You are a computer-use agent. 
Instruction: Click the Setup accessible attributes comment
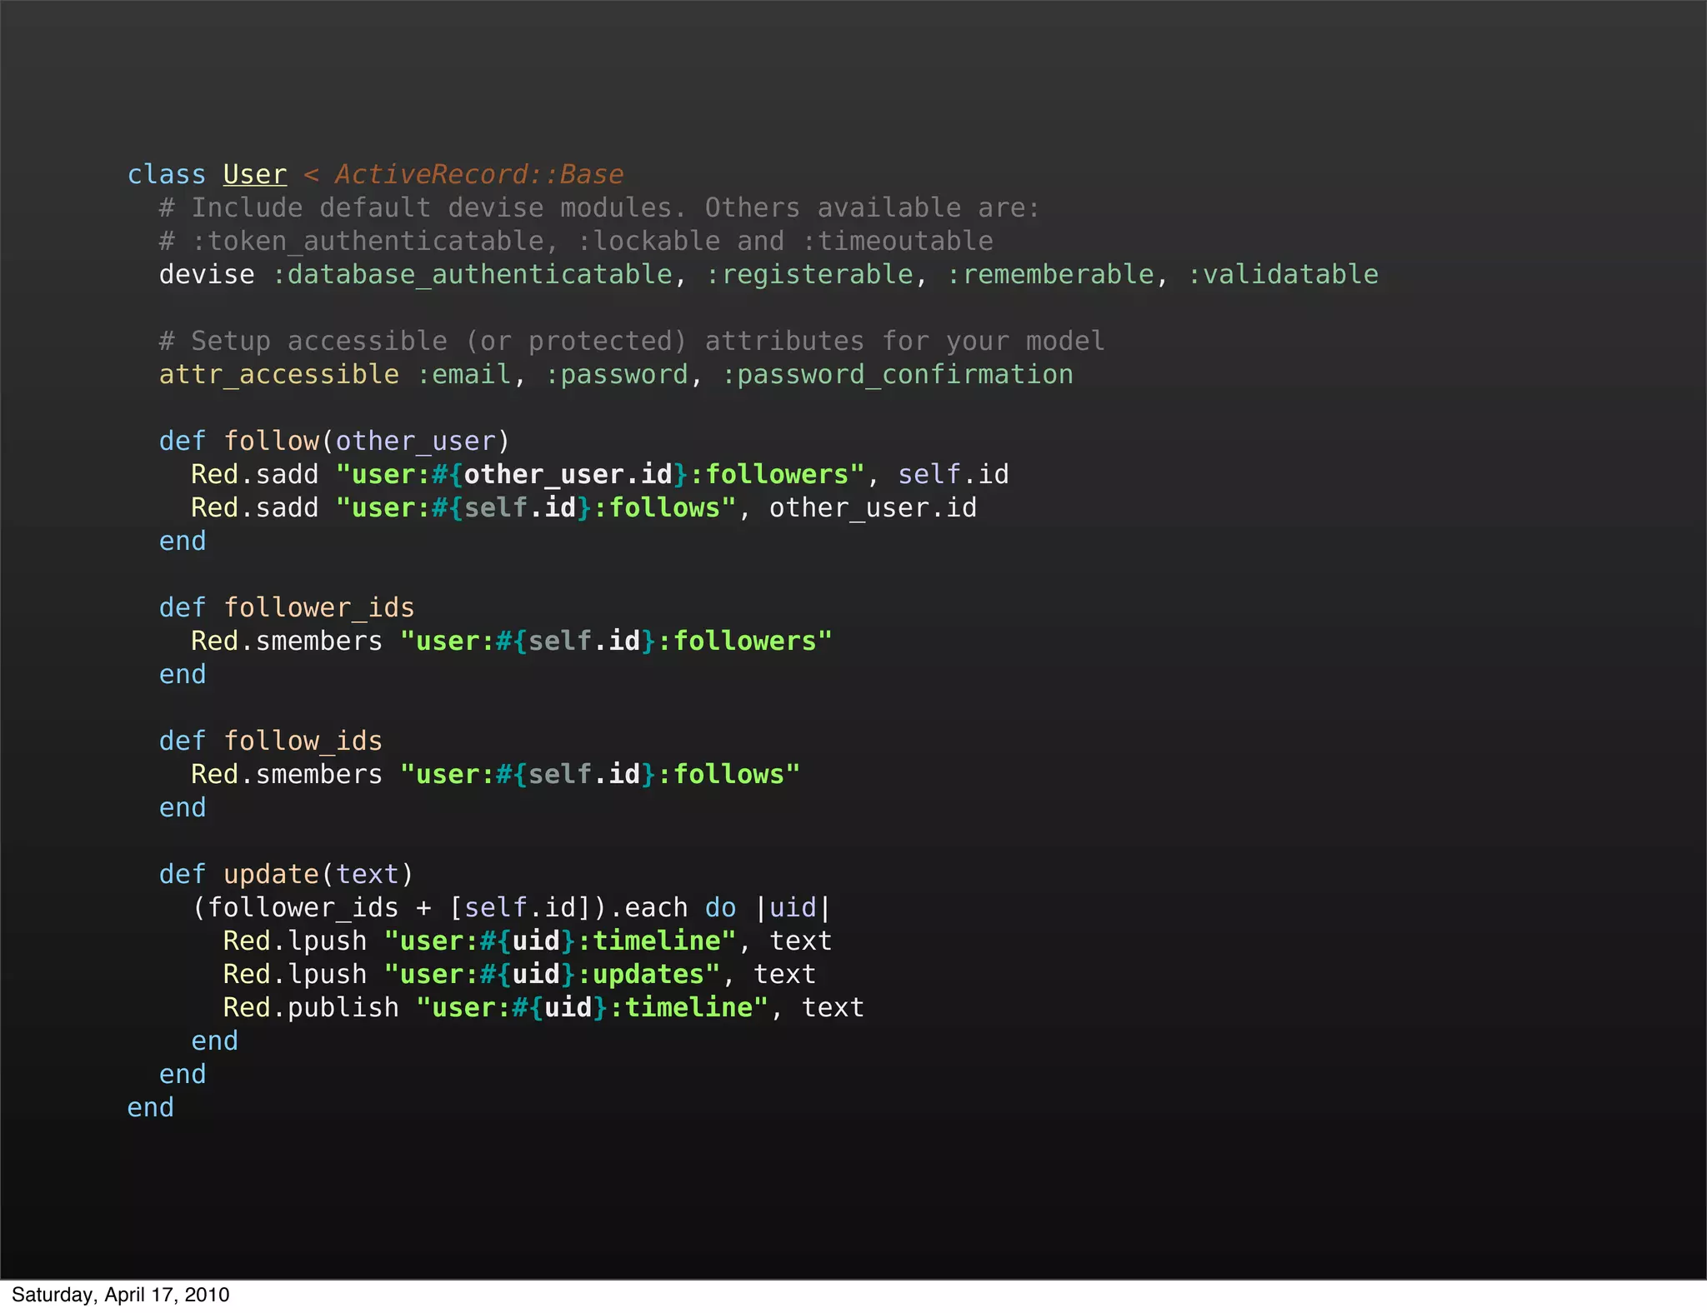pyautogui.click(x=631, y=341)
